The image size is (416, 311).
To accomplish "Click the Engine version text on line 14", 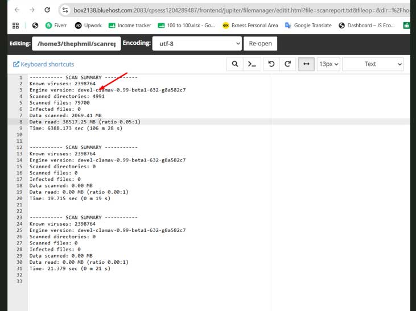I will [x=108, y=160].
